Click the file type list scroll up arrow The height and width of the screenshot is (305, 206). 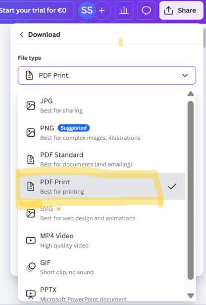(191, 94)
